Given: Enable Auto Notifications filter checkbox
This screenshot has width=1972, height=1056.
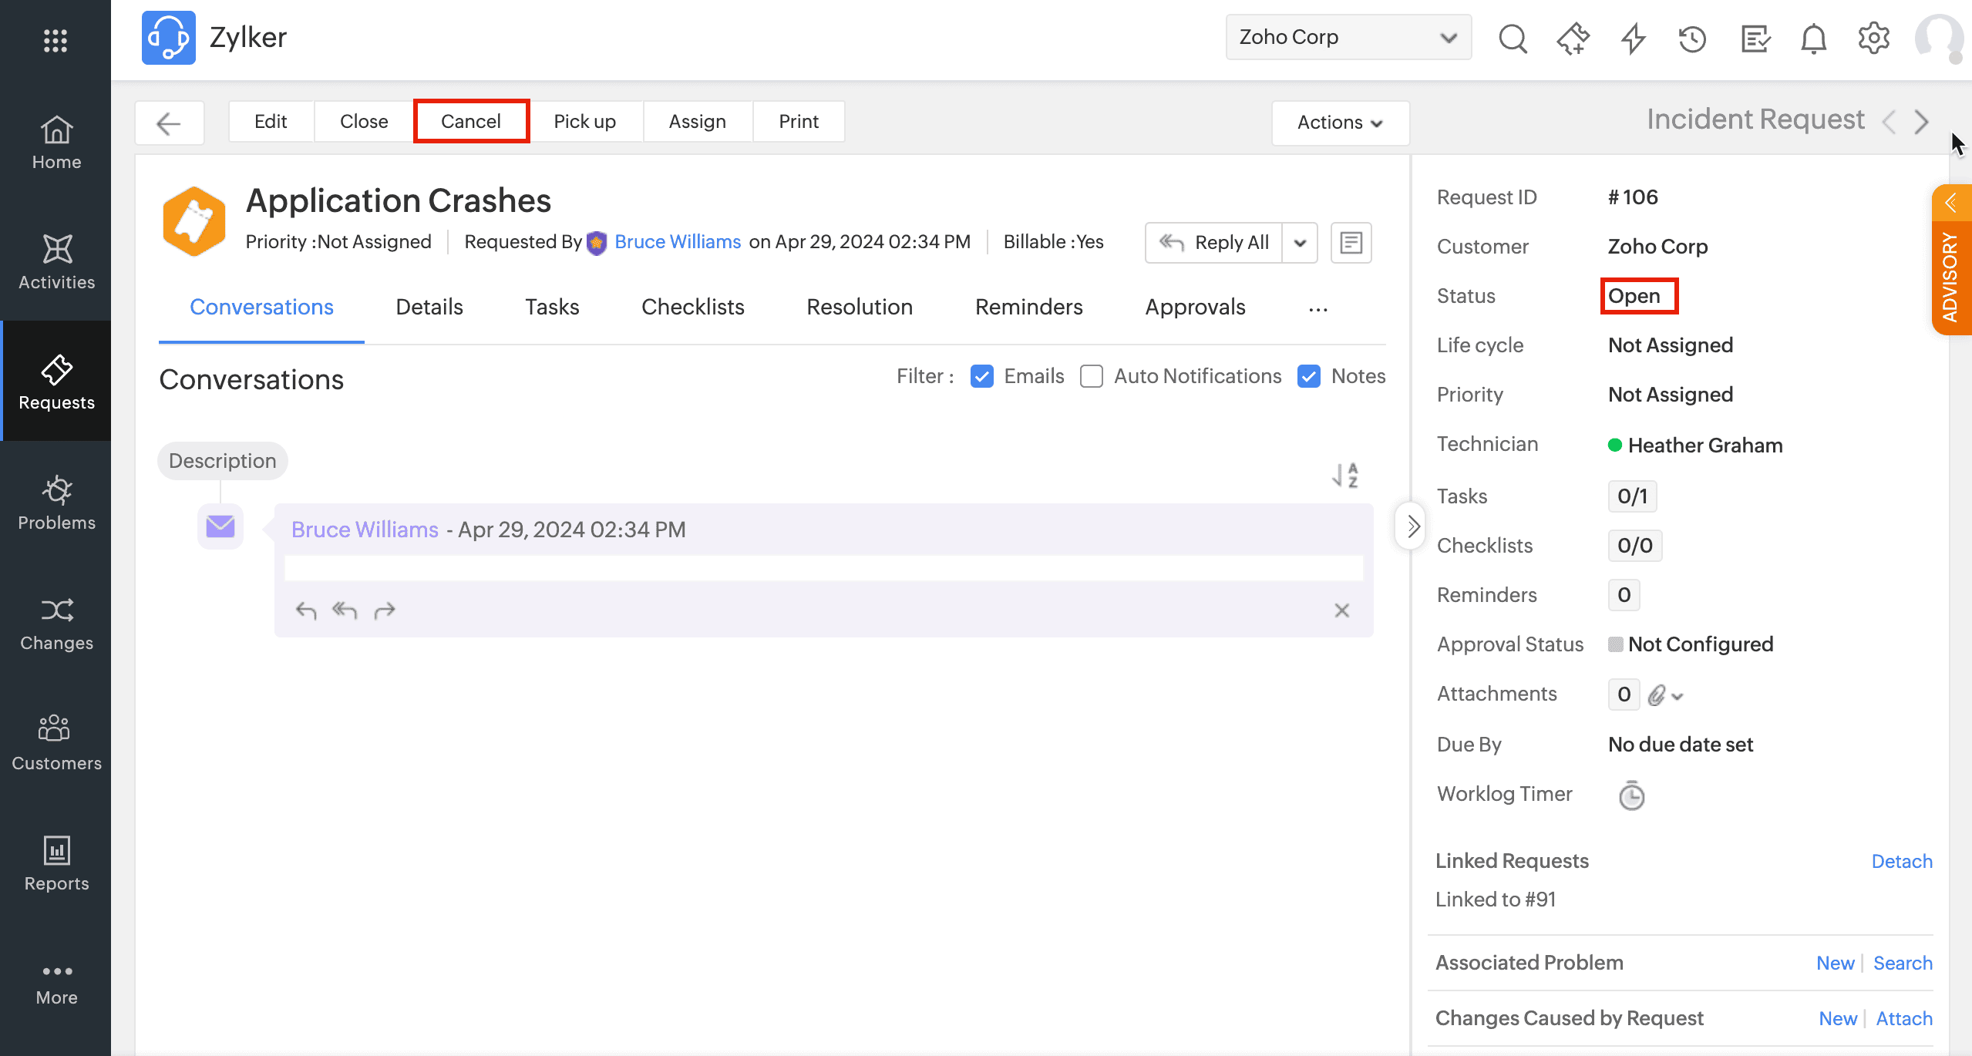Looking at the screenshot, I should [x=1091, y=376].
